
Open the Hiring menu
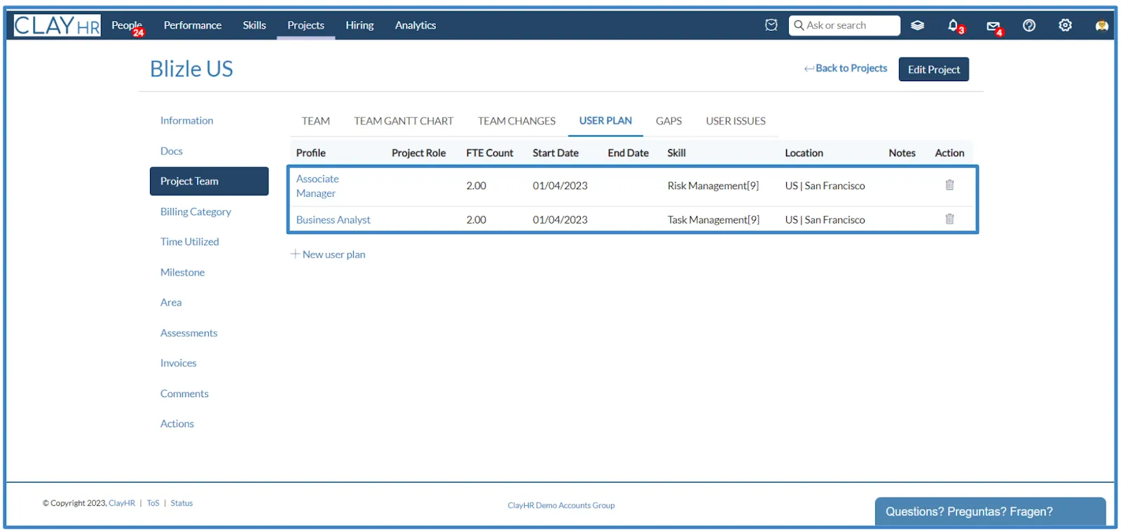[x=359, y=25]
